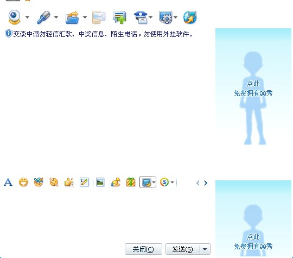Click the send file folder icon

[x=72, y=17]
